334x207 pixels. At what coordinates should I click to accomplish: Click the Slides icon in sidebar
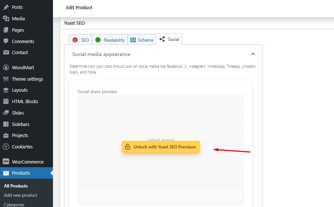(6, 113)
